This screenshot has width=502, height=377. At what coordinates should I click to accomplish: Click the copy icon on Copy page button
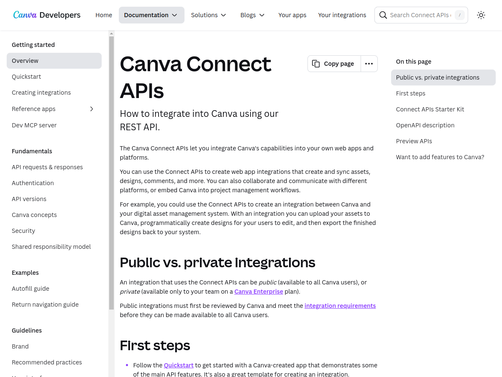316,63
